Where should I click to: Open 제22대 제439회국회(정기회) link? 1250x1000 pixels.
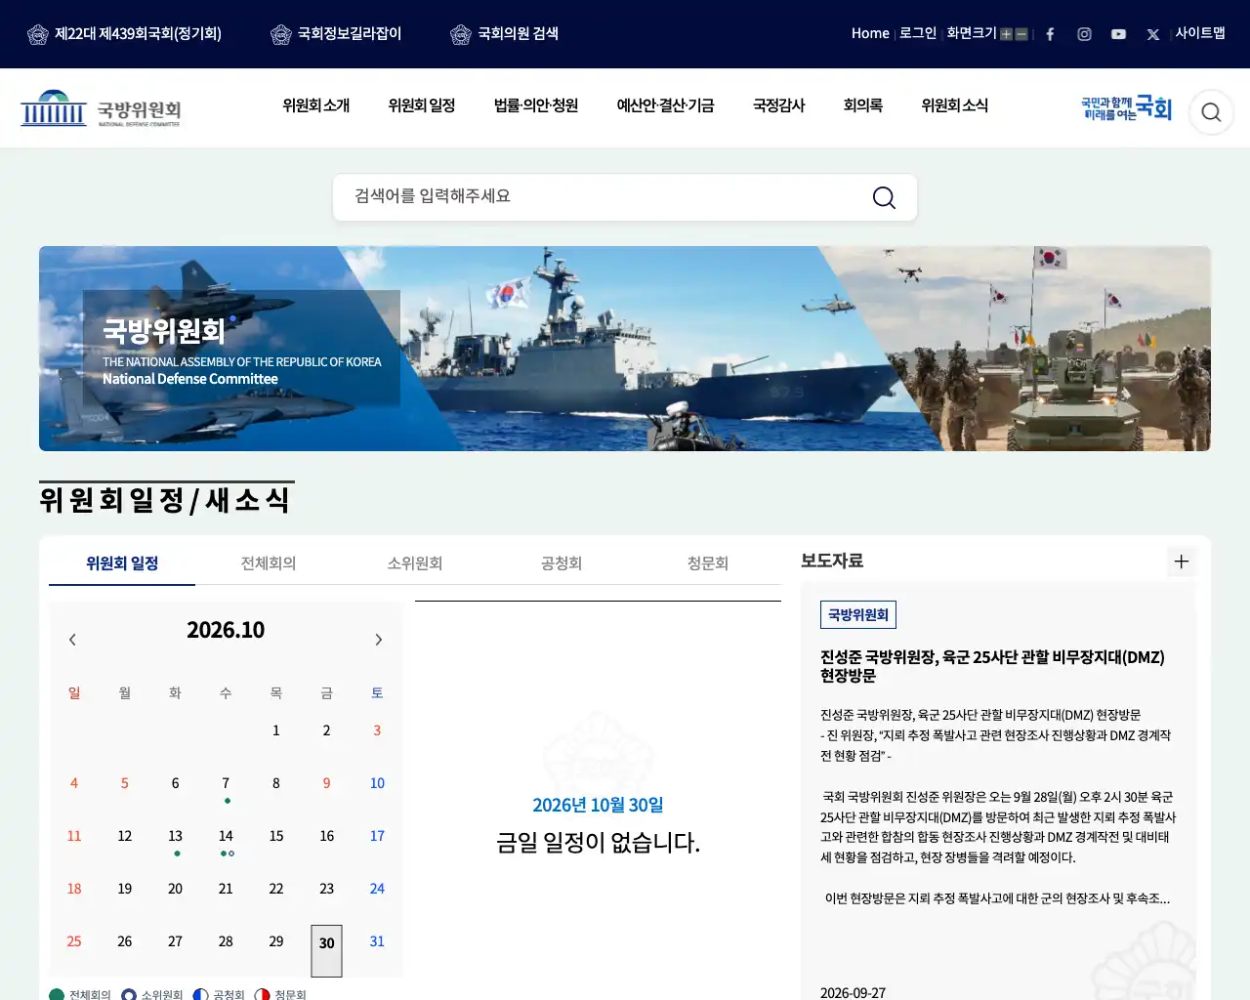124,34
